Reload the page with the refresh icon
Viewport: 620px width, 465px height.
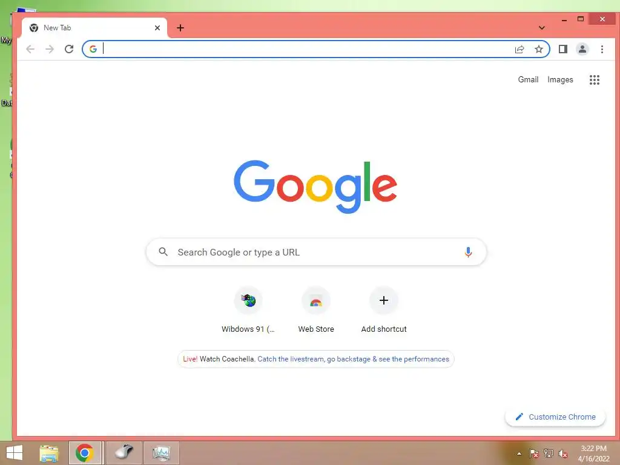click(x=69, y=49)
